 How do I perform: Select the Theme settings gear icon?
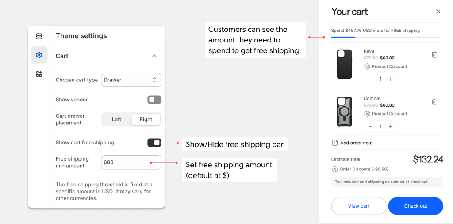coord(39,55)
